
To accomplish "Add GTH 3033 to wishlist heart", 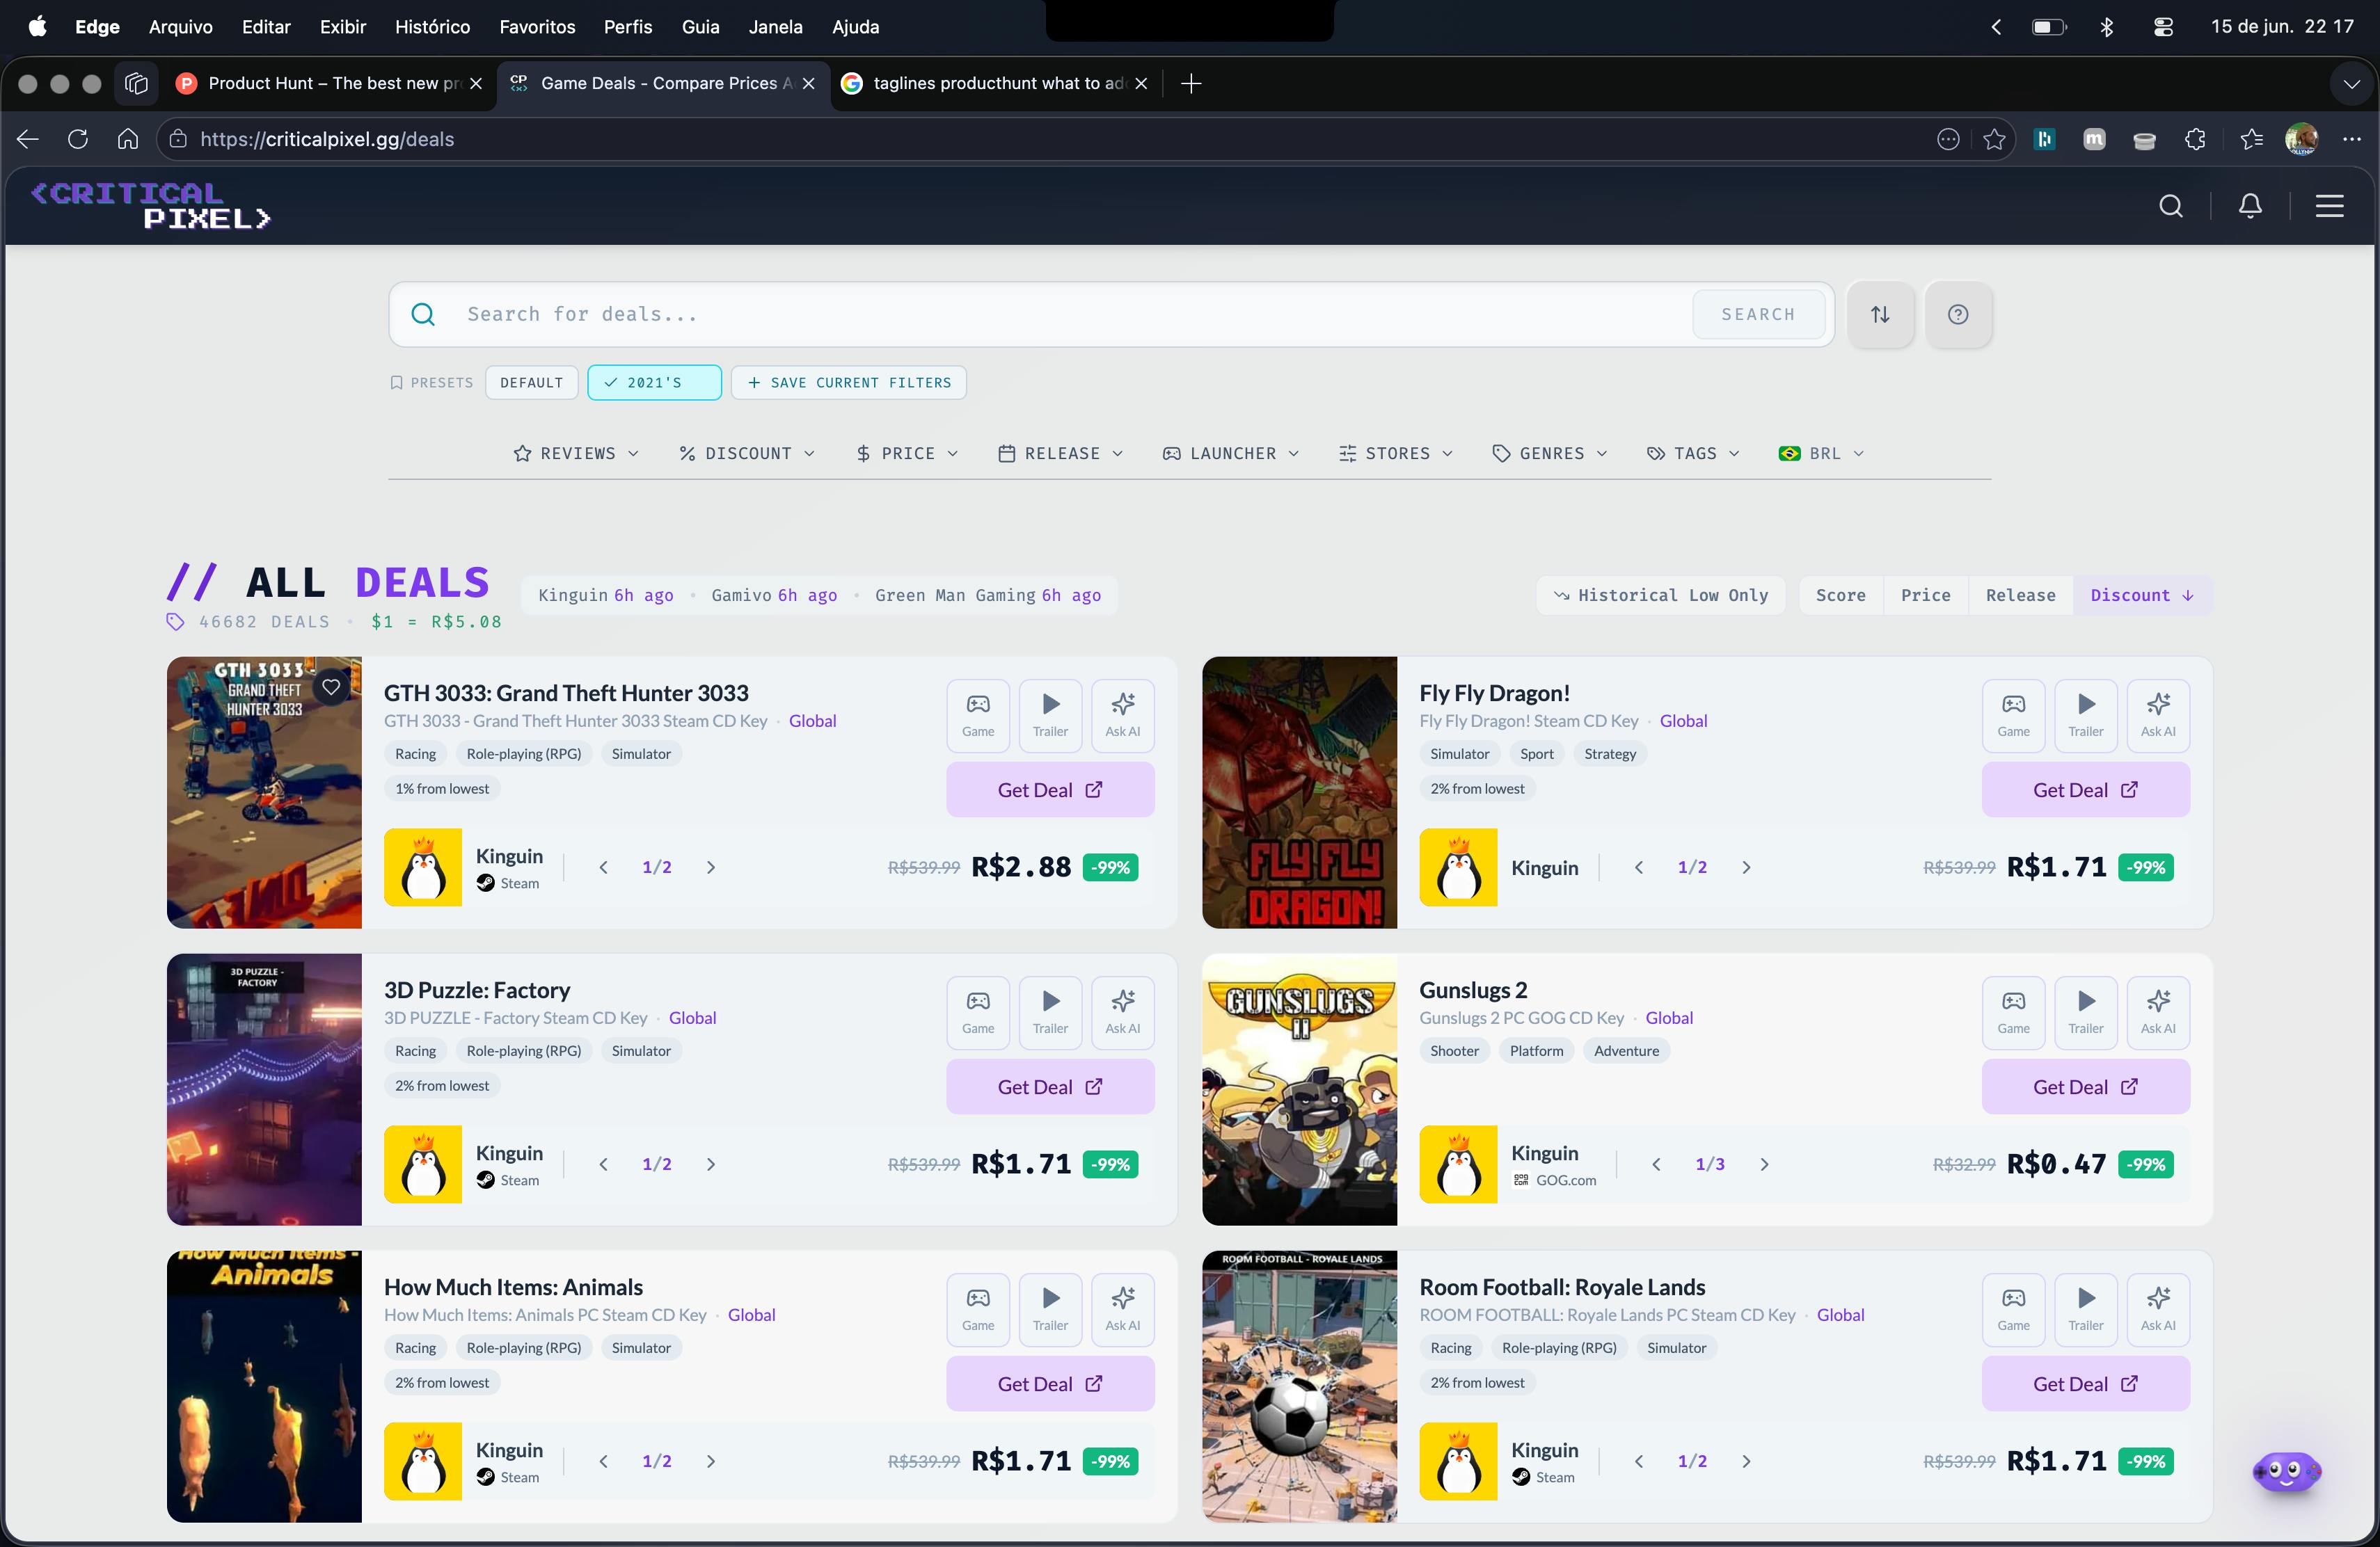I will coord(331,687).
